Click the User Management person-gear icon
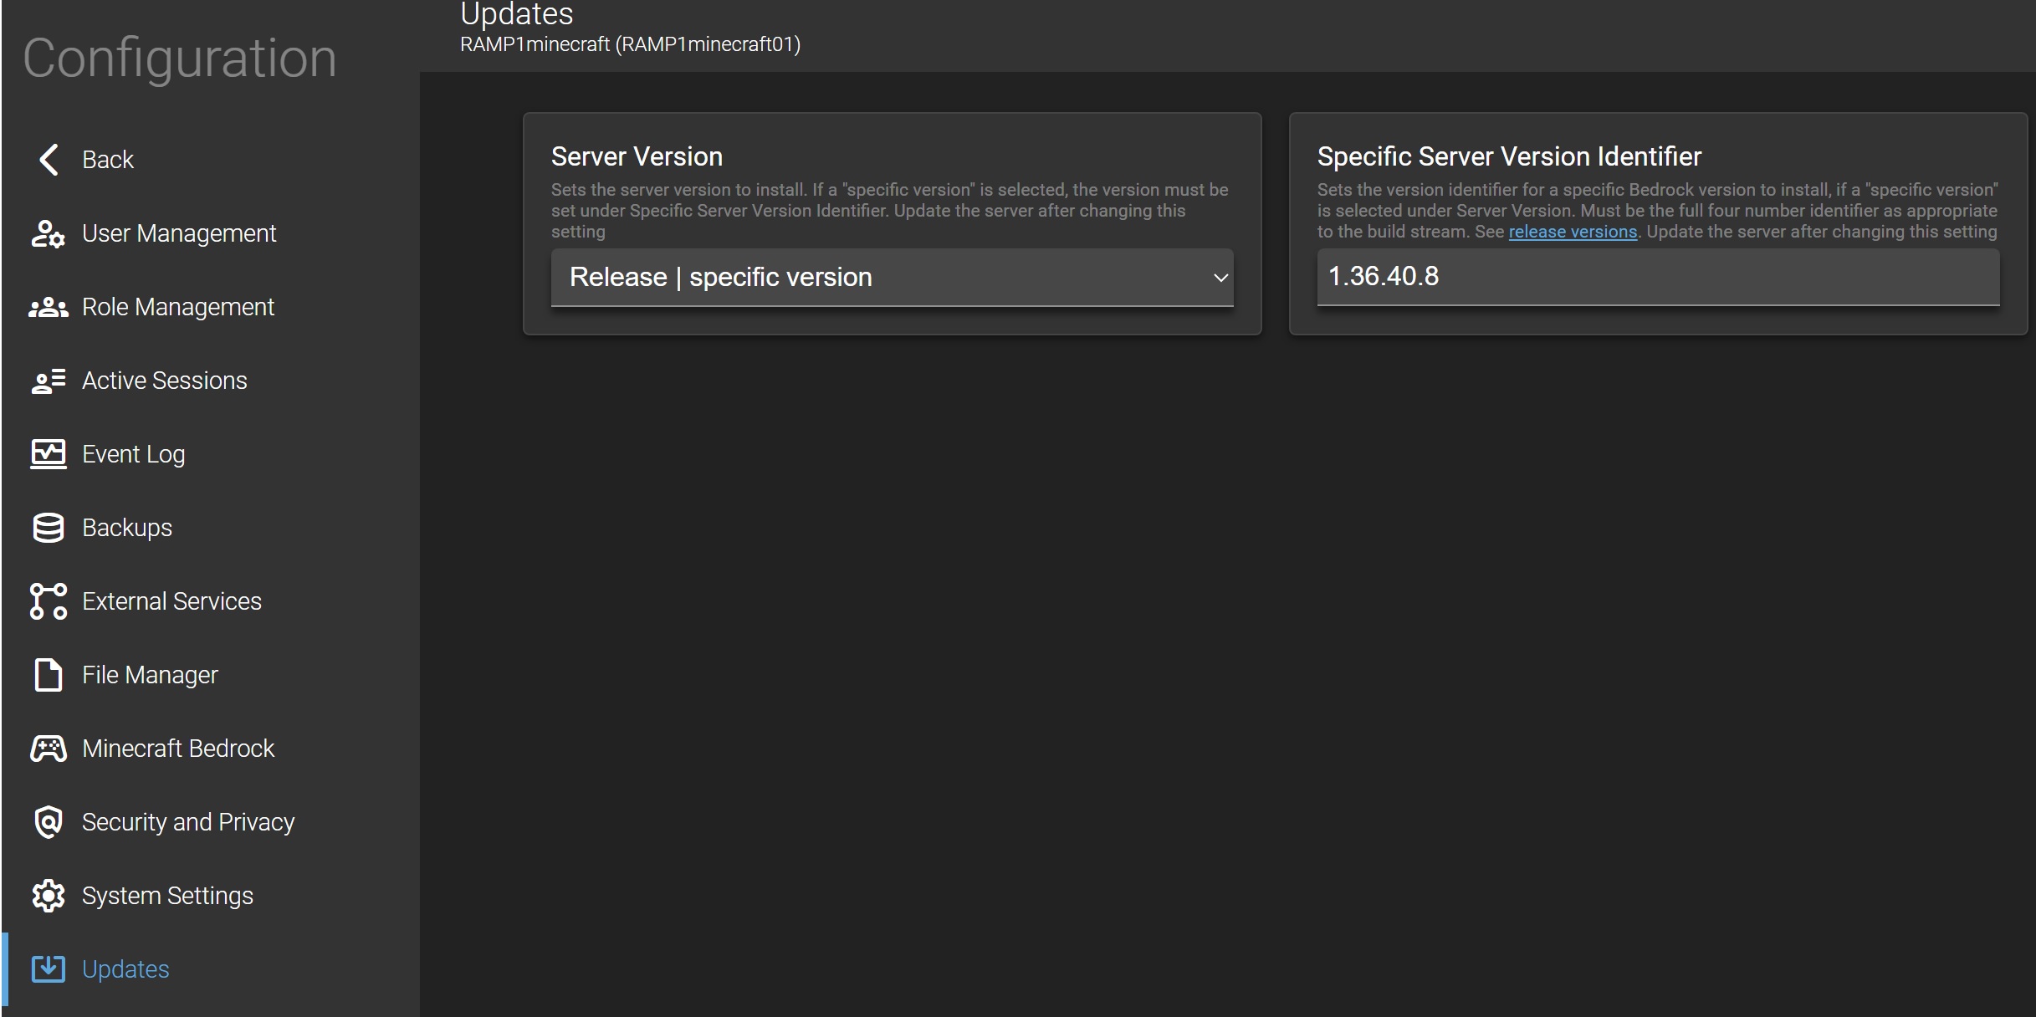The image size is (2036, 1017). click(48, 233)
